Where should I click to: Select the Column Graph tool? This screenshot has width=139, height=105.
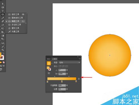click(3, 43)
